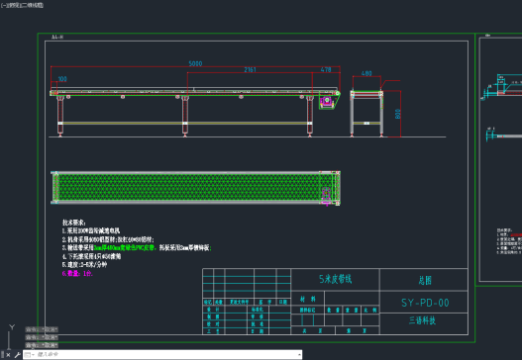Expand command history arrow at command line right end
Viewport: 522px width, 360px height.
299,355
